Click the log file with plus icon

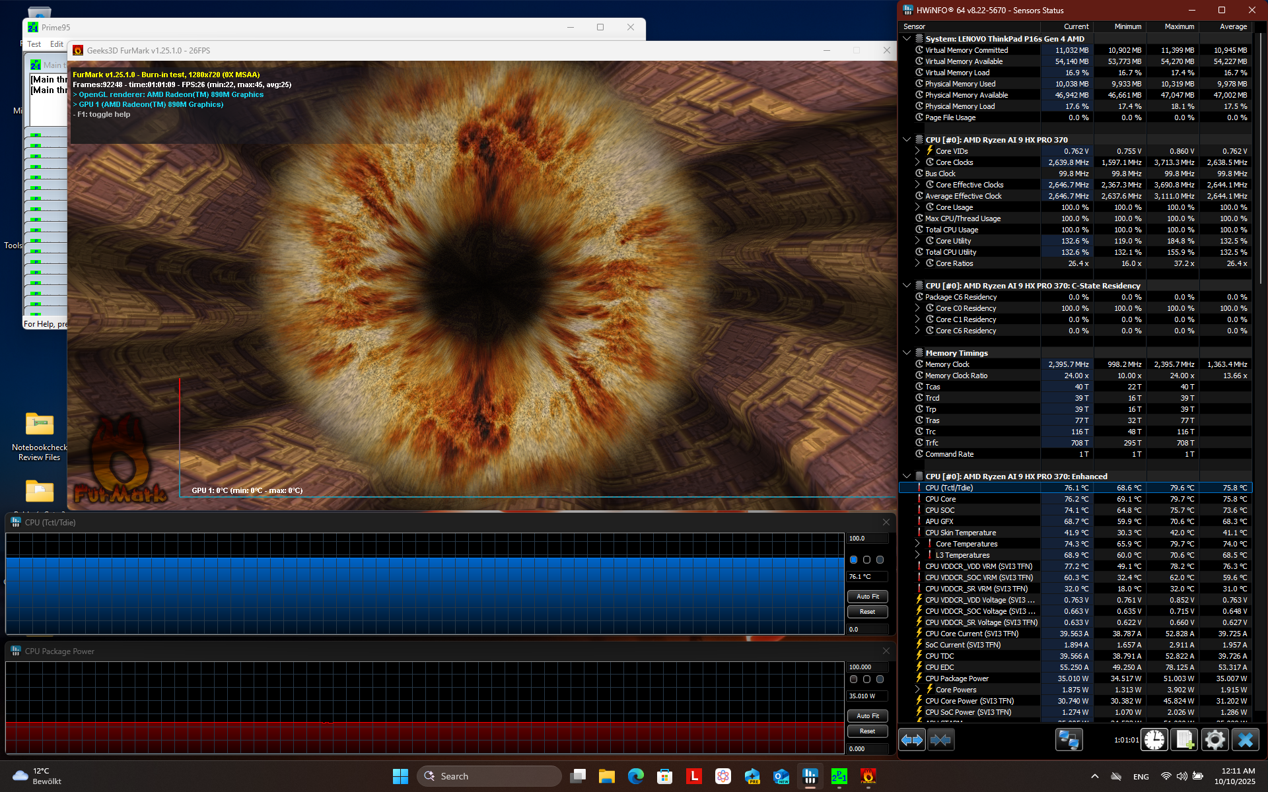pos(1184,740)
